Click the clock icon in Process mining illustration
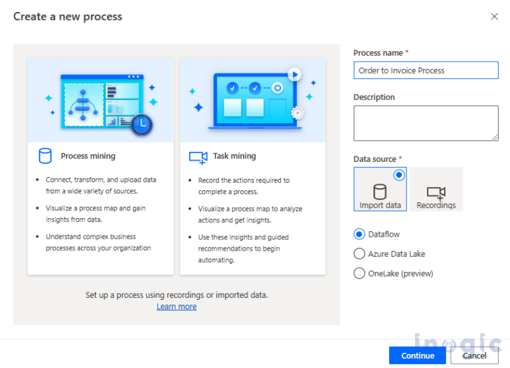 click(x=141, y=124)
